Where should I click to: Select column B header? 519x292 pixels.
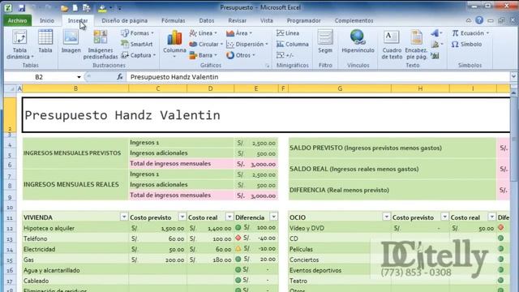(75, 88)
